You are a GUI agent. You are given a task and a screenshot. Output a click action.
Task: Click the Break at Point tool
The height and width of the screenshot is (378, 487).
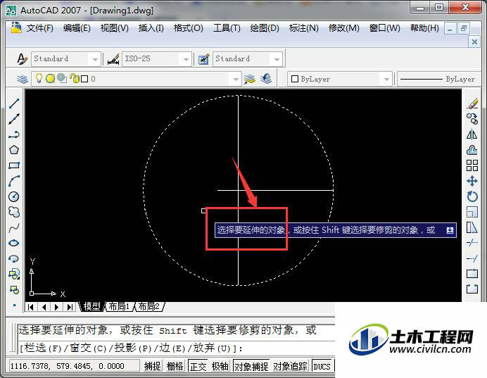pyautogui.click(x=472, y=274)
